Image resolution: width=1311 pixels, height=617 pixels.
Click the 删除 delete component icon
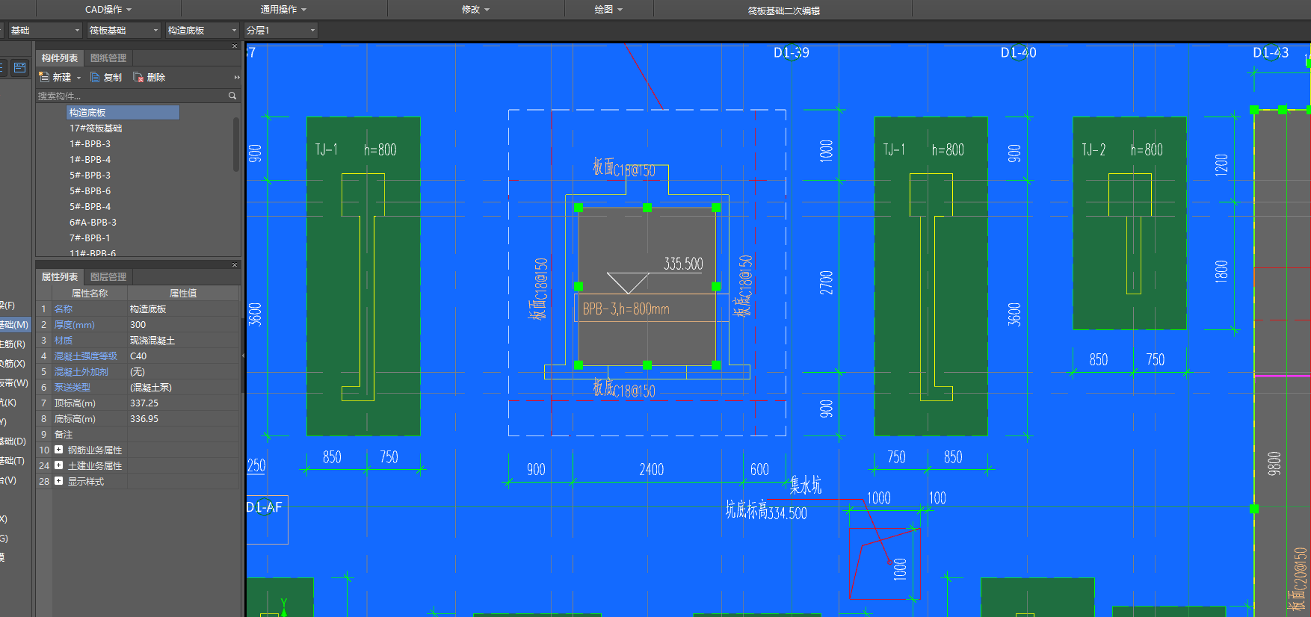click(138, 77)
